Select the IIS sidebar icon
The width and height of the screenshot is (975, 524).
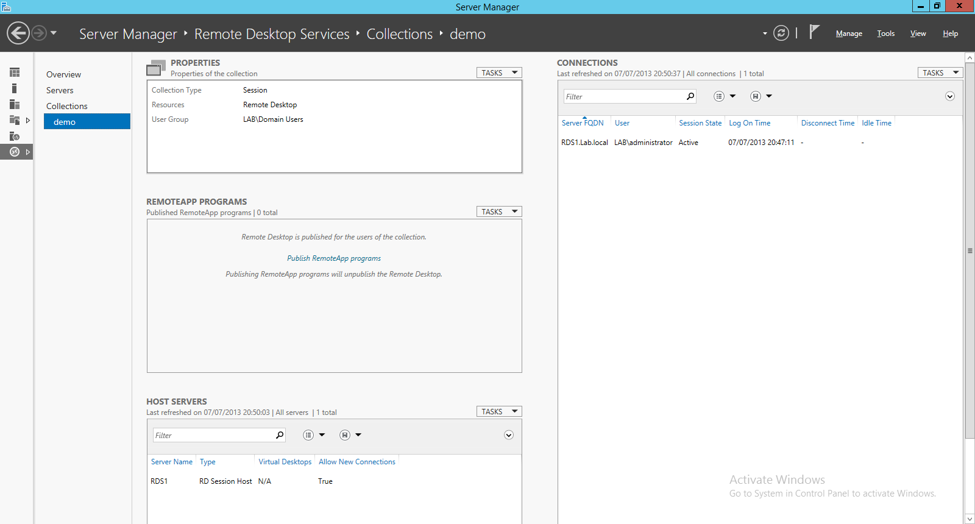(15, 136)
